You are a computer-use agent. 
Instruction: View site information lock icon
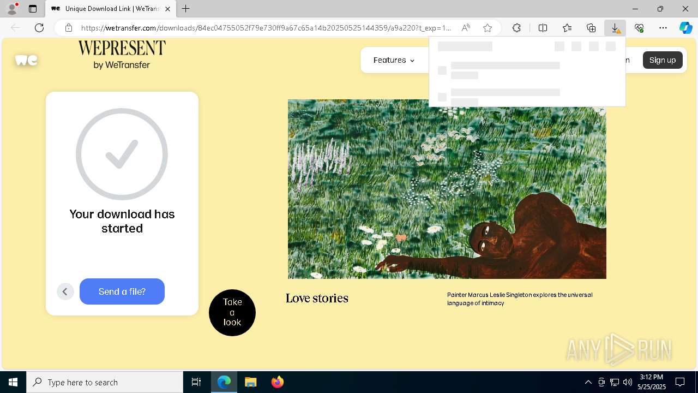pyautogui.click(x=68, y=28)
